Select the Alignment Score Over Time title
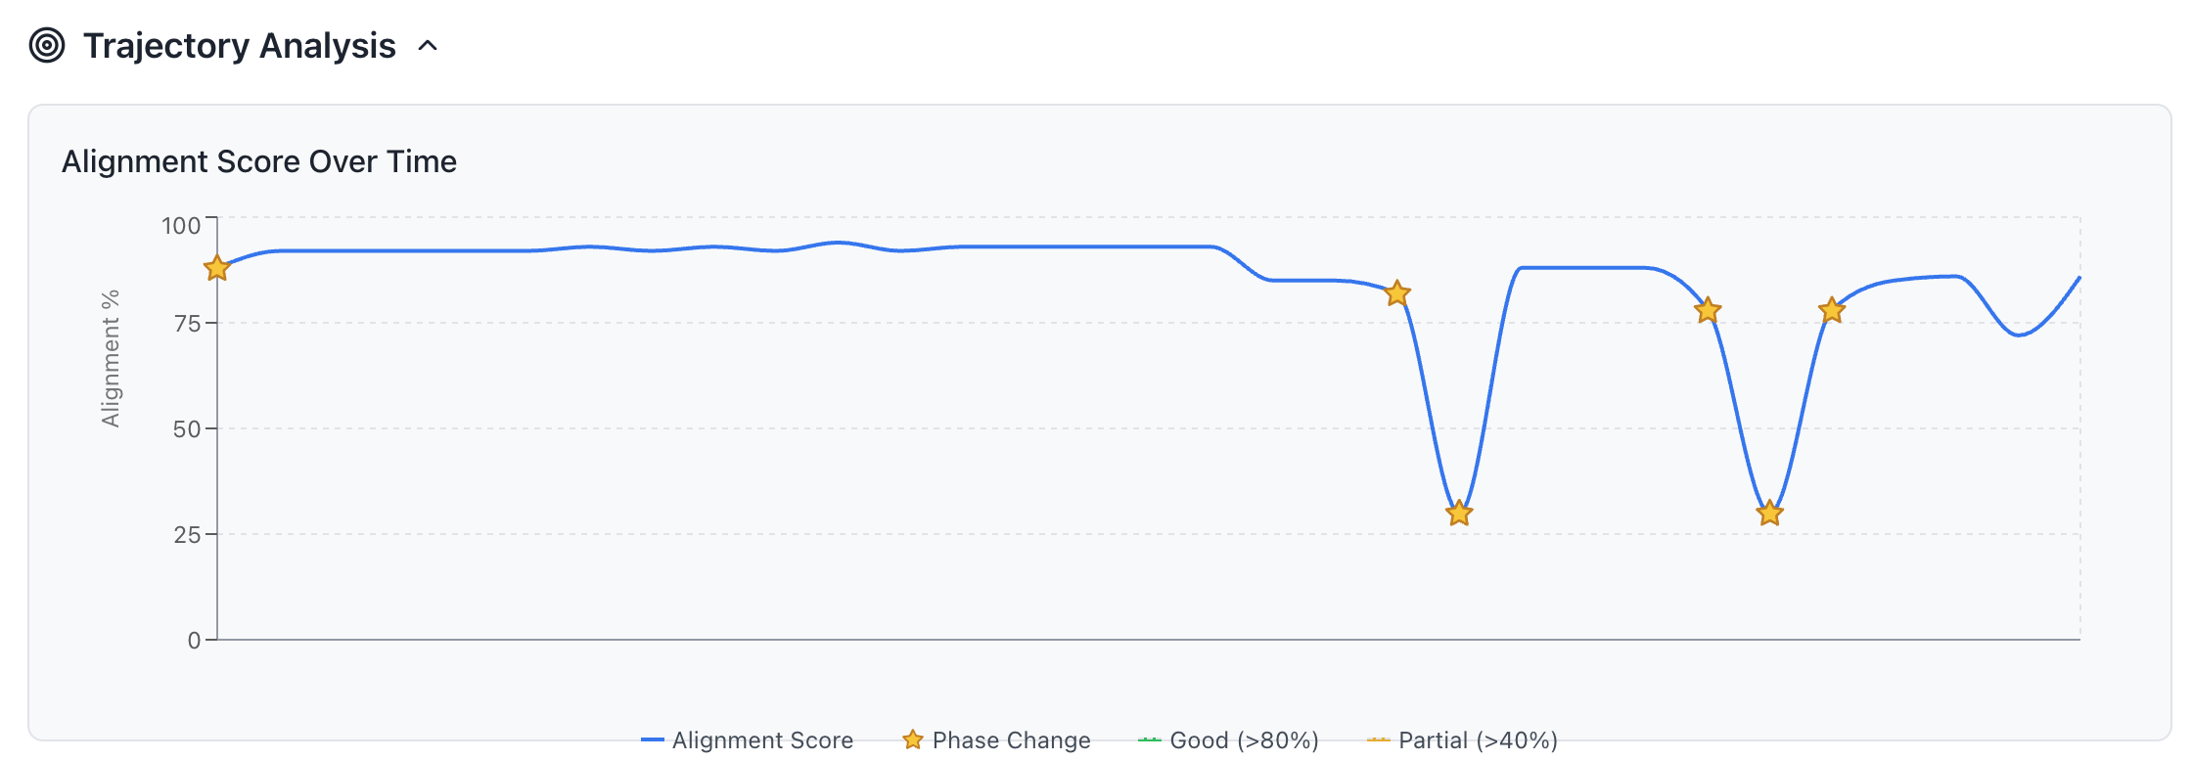The width and height of the screenshot is (2192, 761). 259,161
